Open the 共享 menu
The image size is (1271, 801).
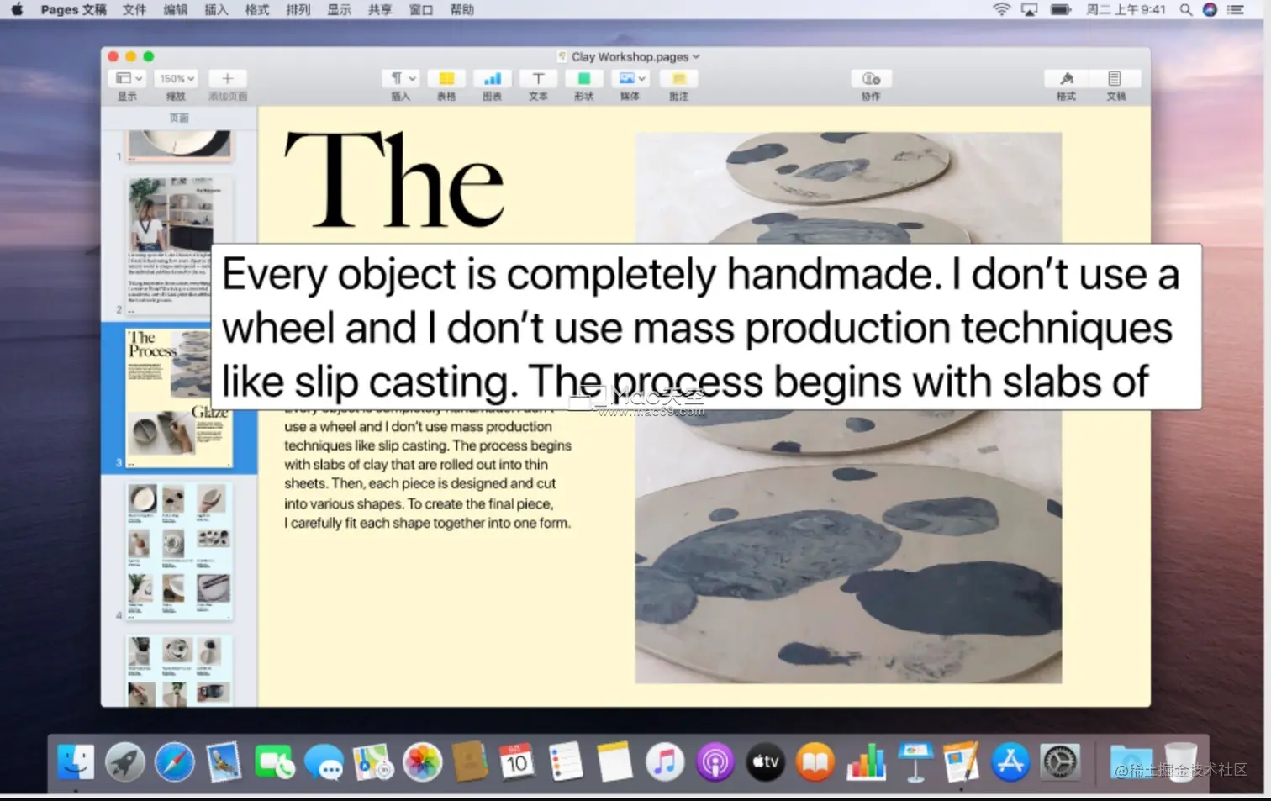click(380, 9)
